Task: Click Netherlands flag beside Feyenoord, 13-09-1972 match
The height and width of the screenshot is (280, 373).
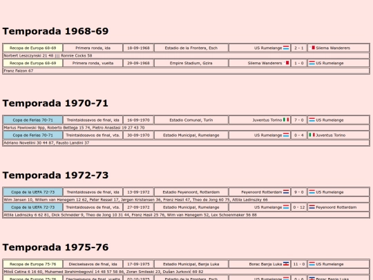Action: (286, 192)
